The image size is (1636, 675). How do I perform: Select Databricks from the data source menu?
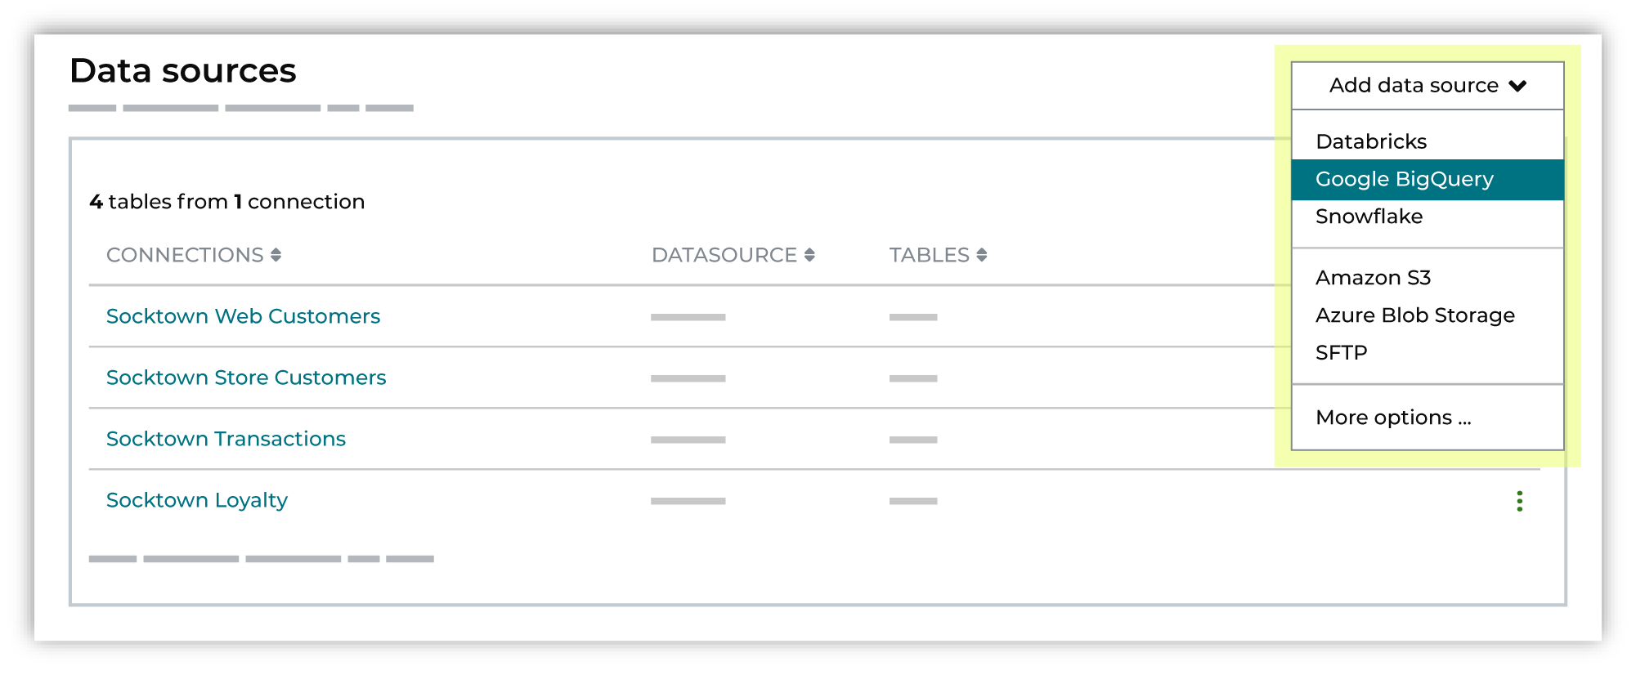click(1369, 141)
